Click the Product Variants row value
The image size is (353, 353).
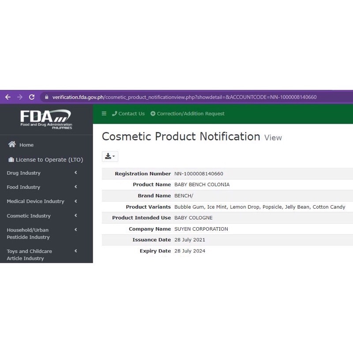[259, 207]
